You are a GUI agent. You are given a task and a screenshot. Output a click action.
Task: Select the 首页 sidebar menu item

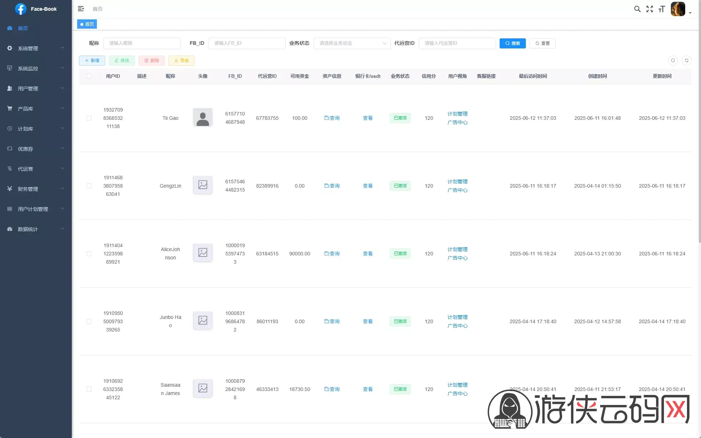tap(23, 28)
